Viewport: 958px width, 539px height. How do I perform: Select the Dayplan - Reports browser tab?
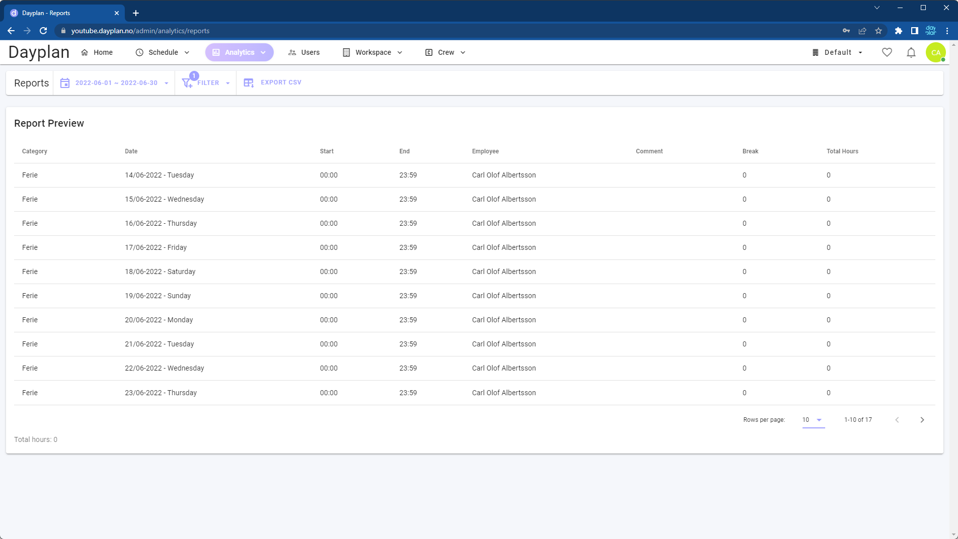click(64, 13)
